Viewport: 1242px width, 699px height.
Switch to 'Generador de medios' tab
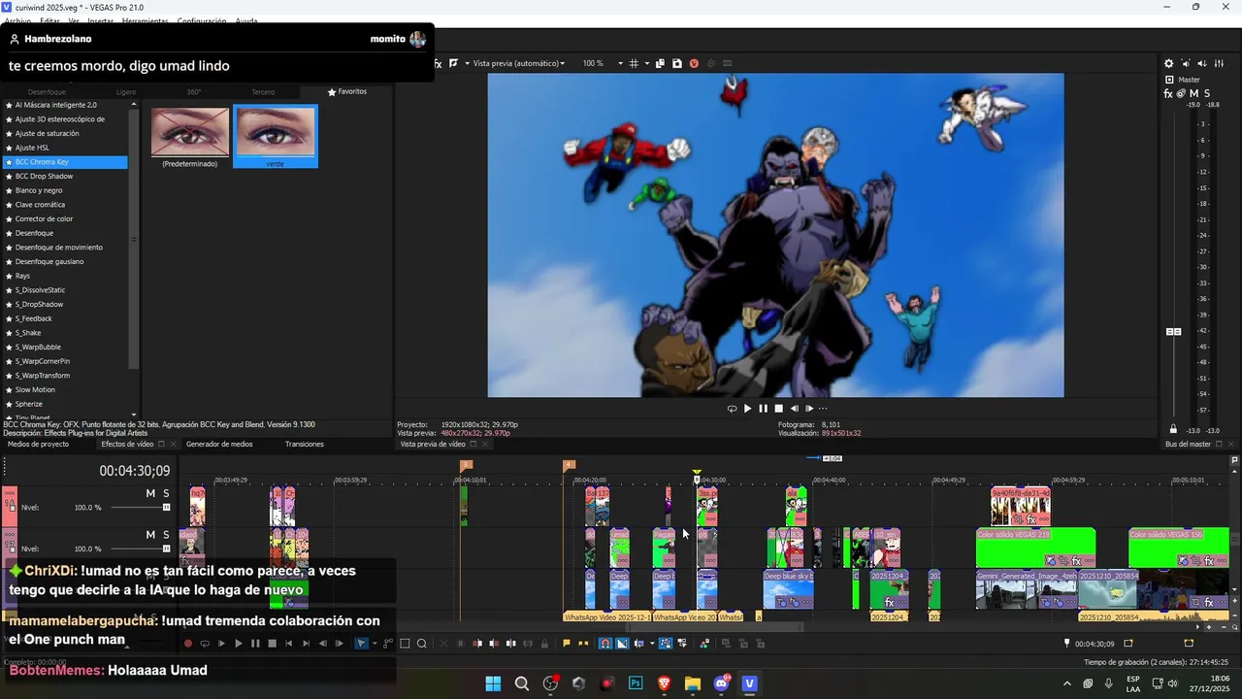point(219,445)
